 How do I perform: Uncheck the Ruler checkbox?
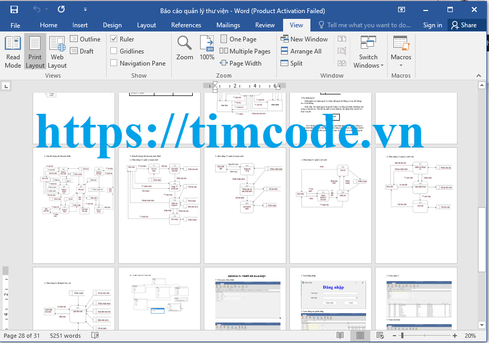click(114, 39)
